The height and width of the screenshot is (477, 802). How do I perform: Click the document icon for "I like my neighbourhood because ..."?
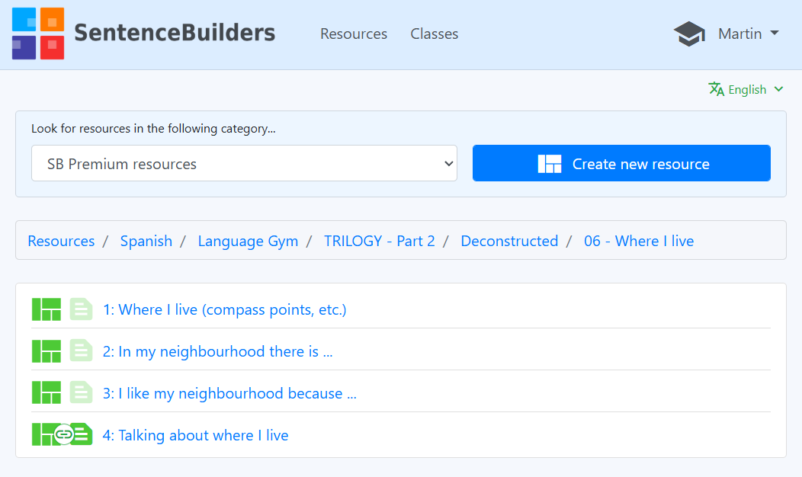click(x=81, y=392)
